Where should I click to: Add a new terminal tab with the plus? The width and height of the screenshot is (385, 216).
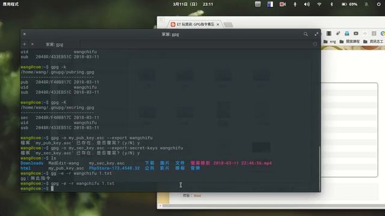[x=24, y=44]
